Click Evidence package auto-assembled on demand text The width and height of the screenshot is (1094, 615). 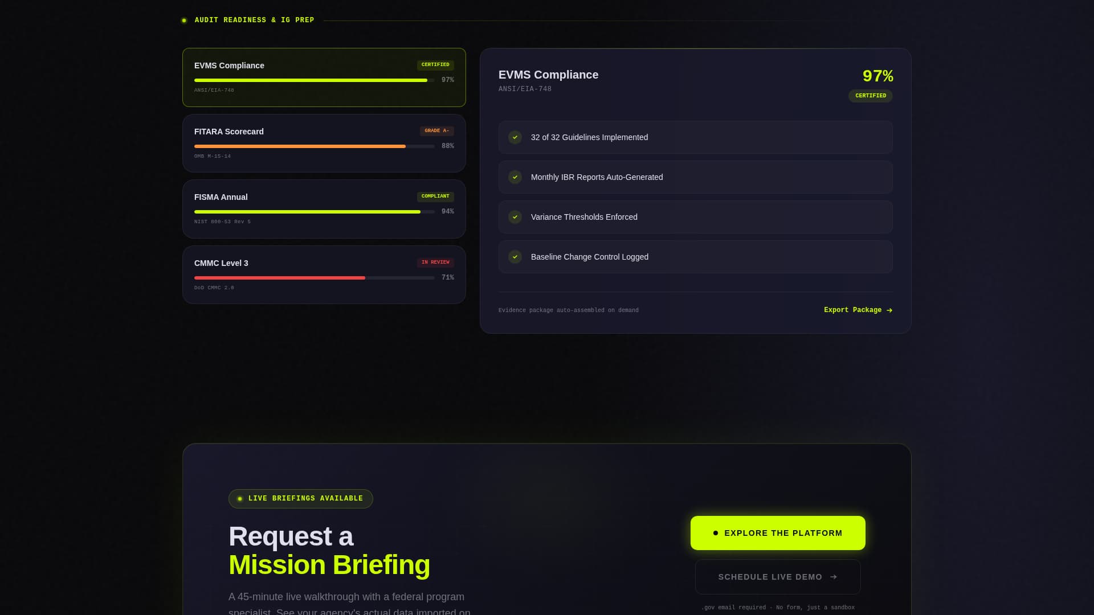click(x=569, y=310)
